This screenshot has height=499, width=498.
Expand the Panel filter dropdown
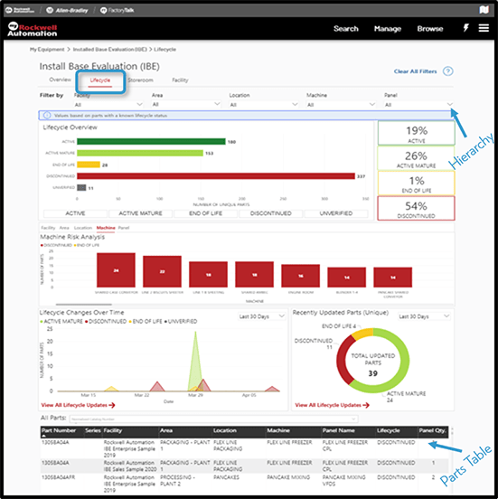click(418, 104)
